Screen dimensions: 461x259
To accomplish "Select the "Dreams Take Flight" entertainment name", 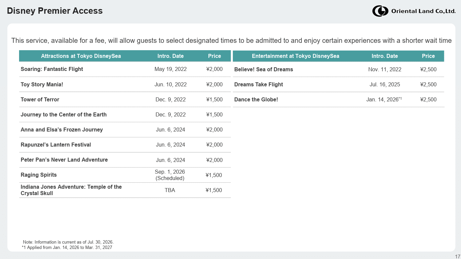I will tap(259, 84).
